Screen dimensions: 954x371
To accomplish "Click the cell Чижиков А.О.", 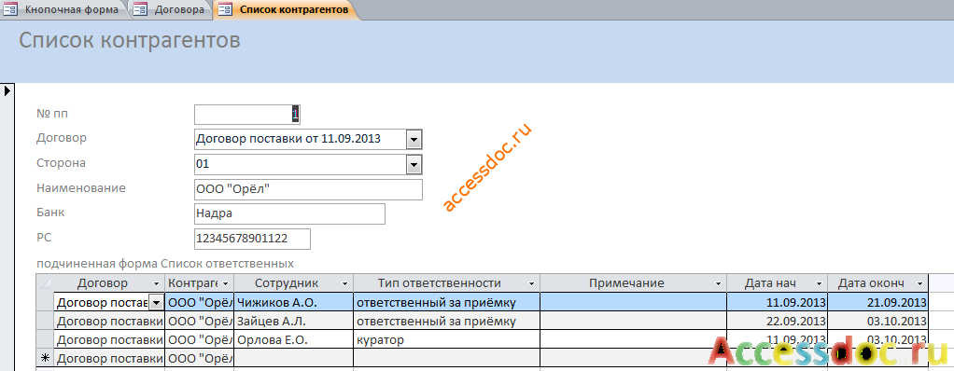I will click(294, 302).
